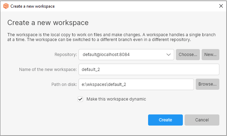Click the Path on disk text field
The height and width of the screenshot is (136, 227).
click(136, 84)
